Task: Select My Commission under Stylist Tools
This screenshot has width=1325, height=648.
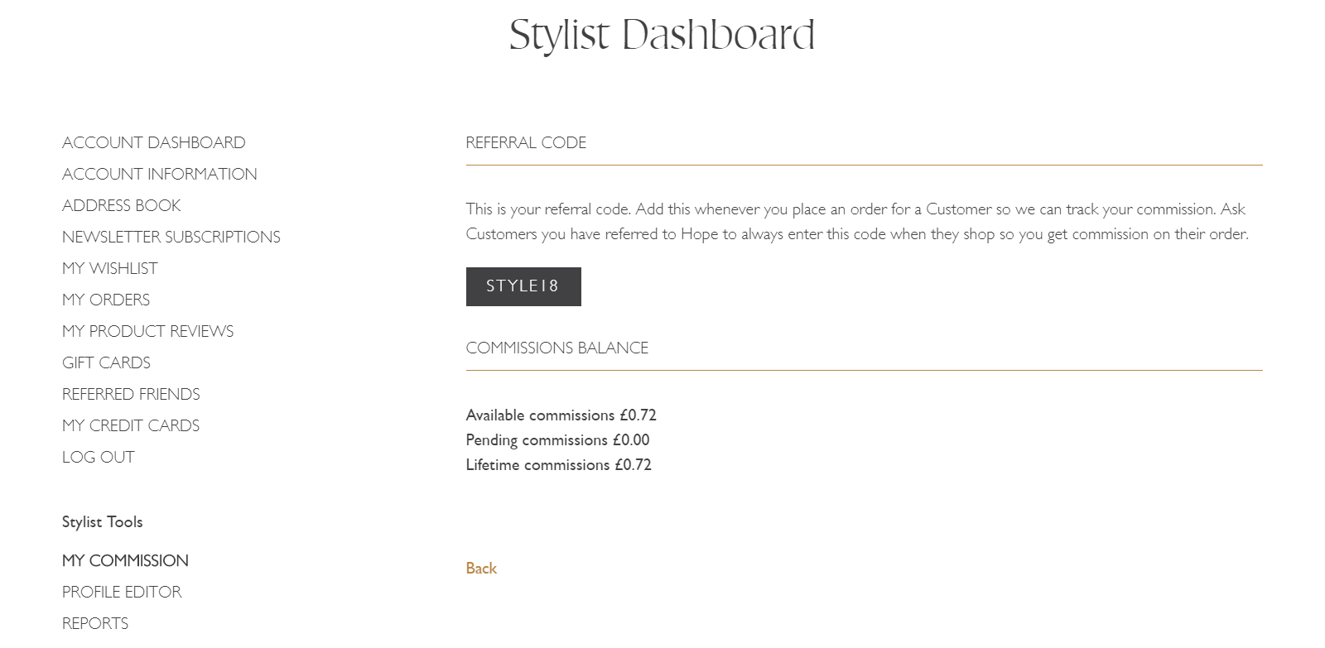Action: [x=125, y=560]
